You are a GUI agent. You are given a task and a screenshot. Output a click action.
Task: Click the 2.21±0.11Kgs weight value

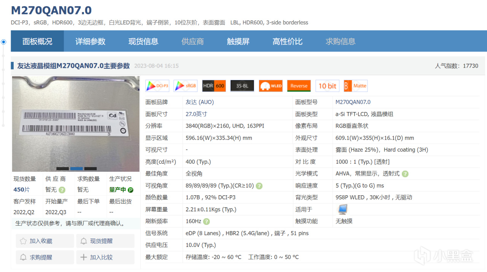211,209
